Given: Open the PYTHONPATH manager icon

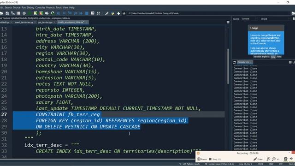Looking at the screenshot, I should click(112, 13).
